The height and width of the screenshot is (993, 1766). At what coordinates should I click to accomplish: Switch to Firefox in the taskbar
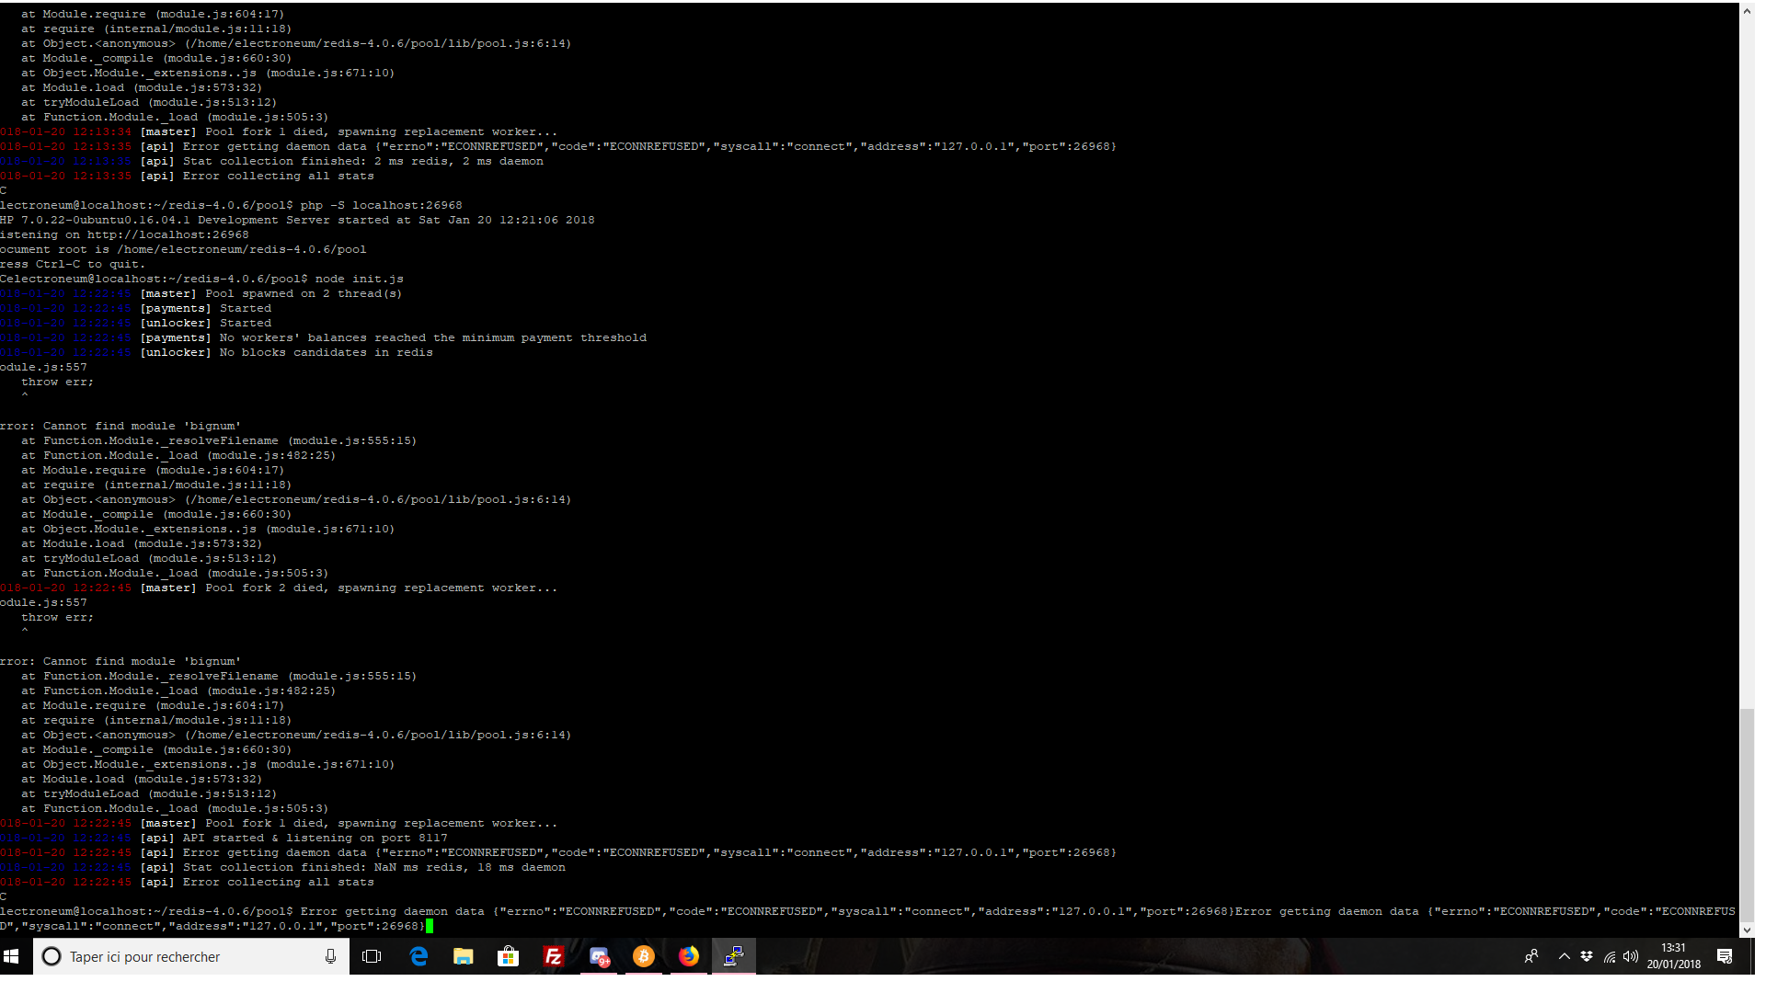click(x=688, y=956)
